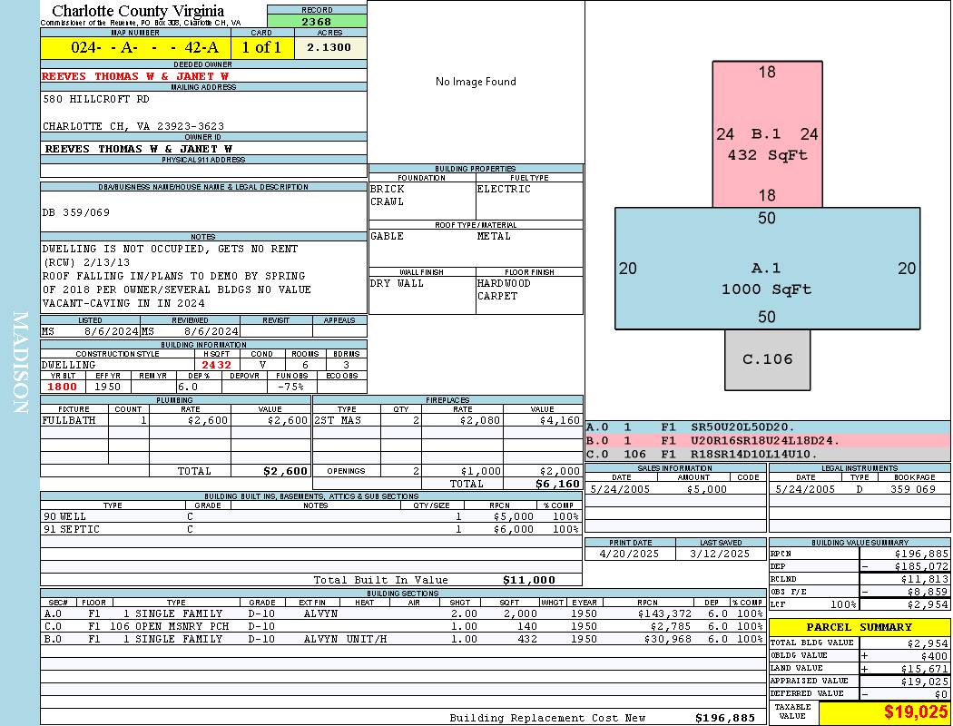Click the yellow PARCEL SUMMARY header
The width and height of the screenshot is (953, 726).
click(860, 626)
